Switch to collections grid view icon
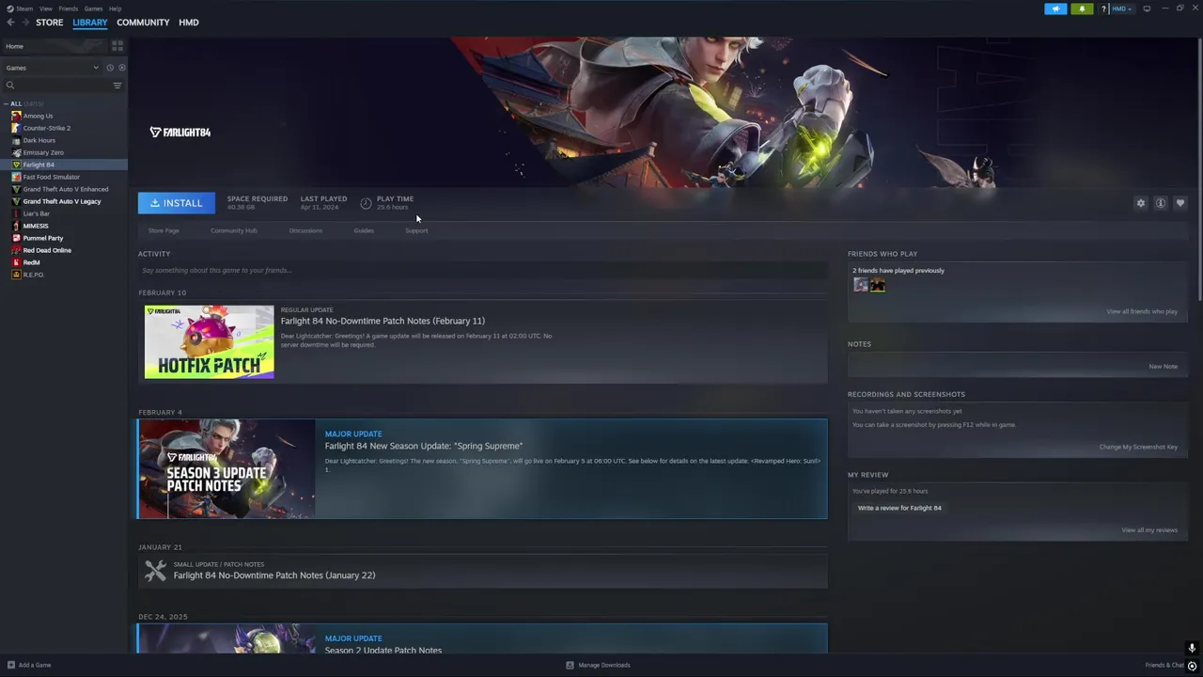Screen dimensions: 1203x677 click(117, 45)
